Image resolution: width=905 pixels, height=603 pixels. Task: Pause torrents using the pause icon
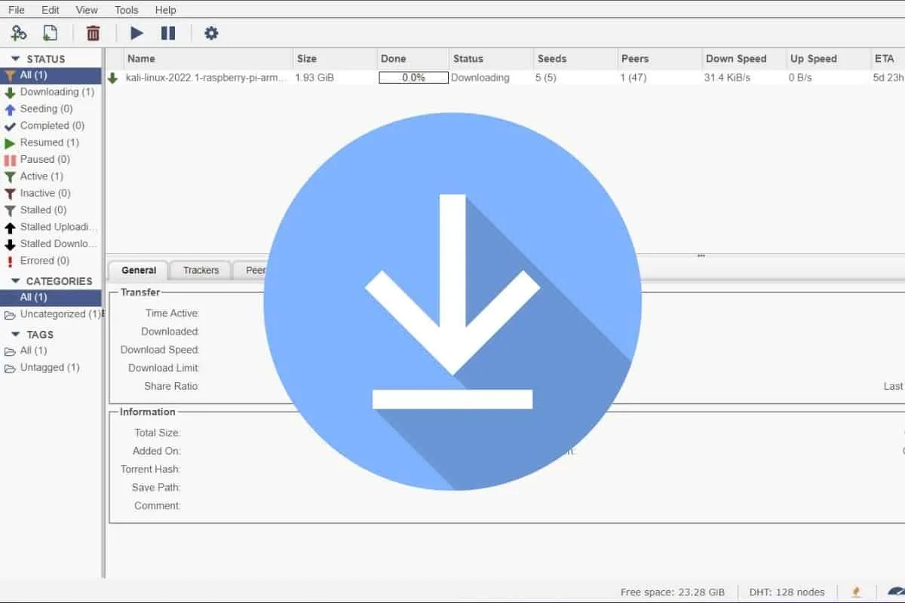click(168, 32)
